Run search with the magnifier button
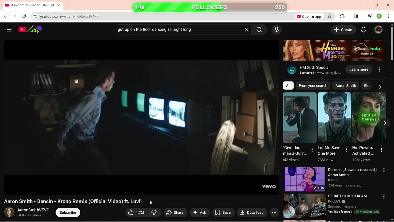The width and height of the screenshot is (394, 222). [x=259, y=30]
